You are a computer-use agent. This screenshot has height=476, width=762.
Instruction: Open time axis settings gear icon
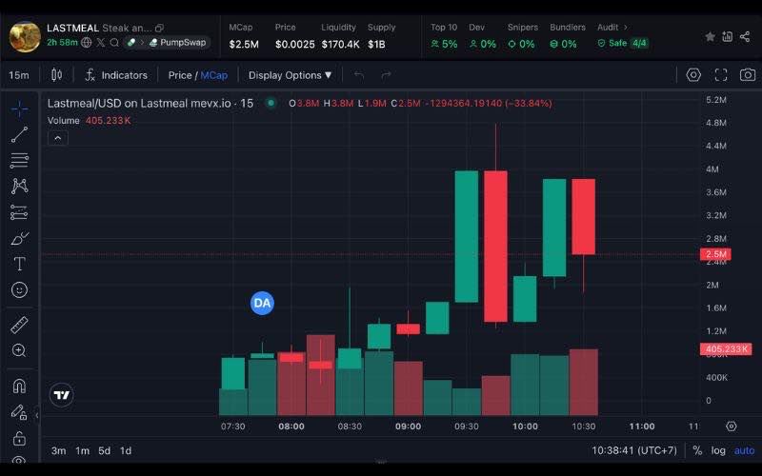click(732, 426)
